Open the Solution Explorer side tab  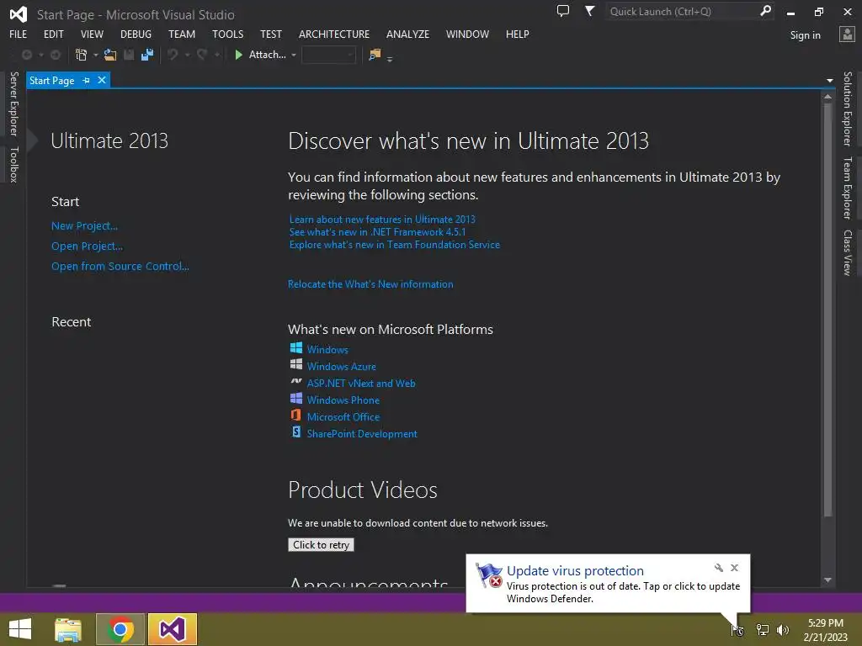(848, 109)
